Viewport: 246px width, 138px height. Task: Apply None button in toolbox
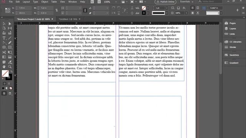11,88
